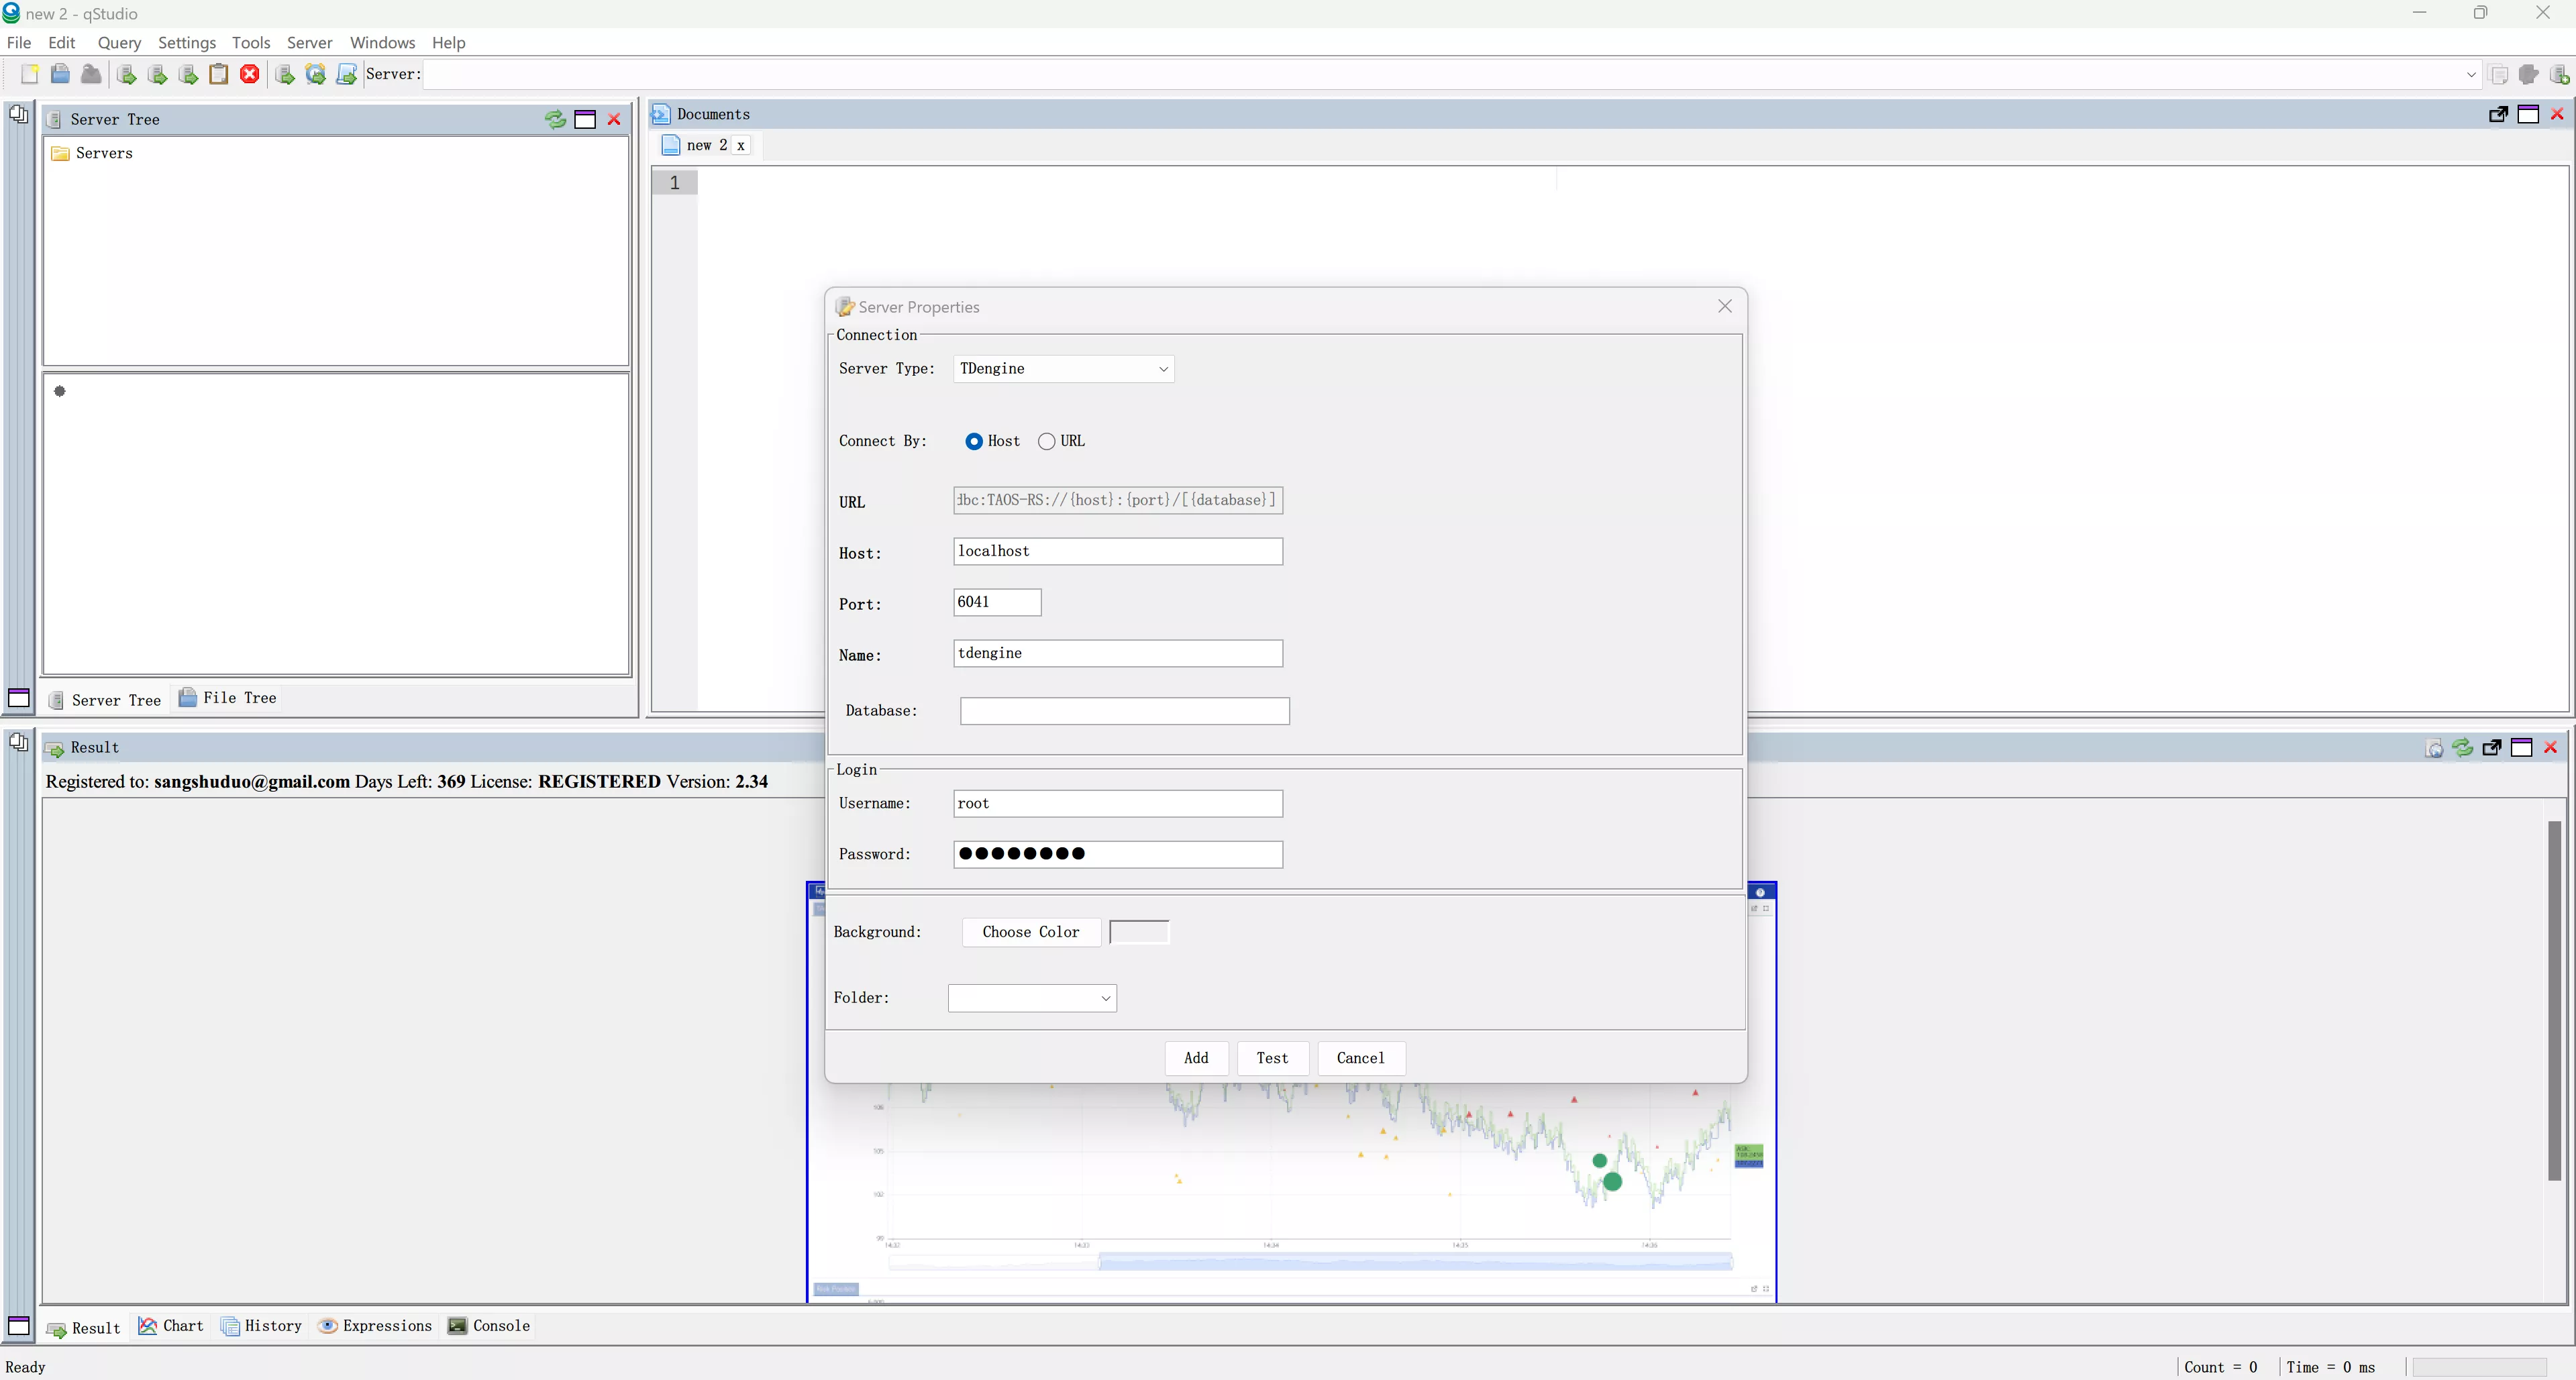Create a new document using the toolbar icon

click(x=29, y=73)
